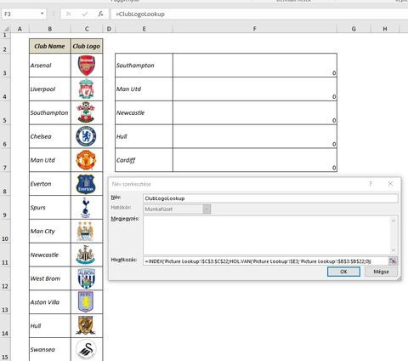Click the Cardiff cell in column E
This screenshot has height=361, width=408.
click(144, 160)
